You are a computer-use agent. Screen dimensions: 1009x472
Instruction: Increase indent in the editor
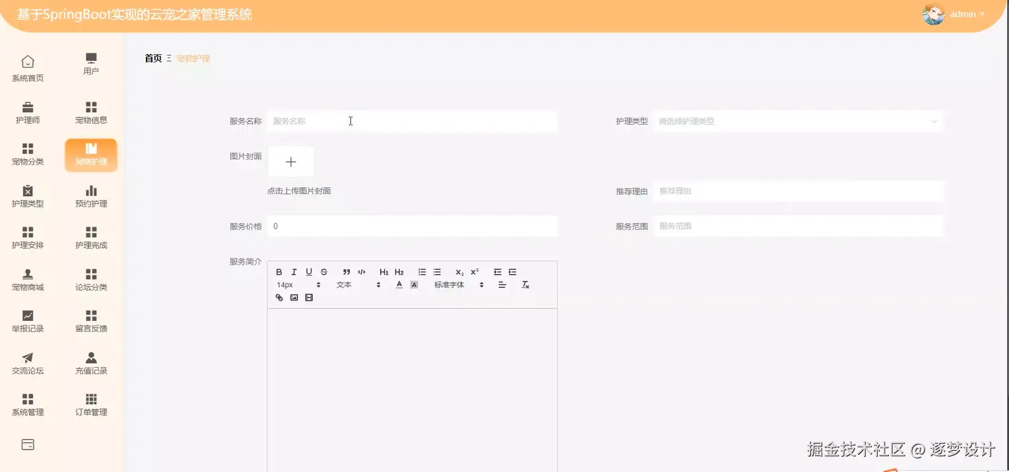[x=513, y=272]
